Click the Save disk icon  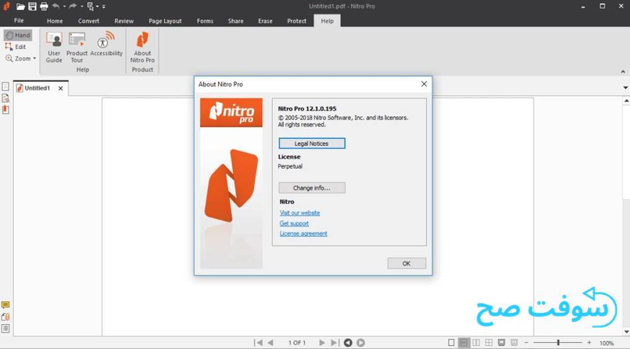32,6
